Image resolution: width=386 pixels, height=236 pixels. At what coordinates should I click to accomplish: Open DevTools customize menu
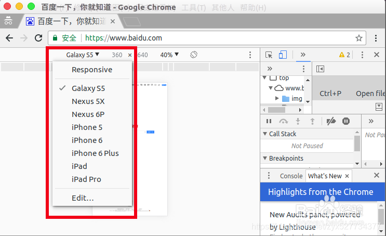point(362,55)
